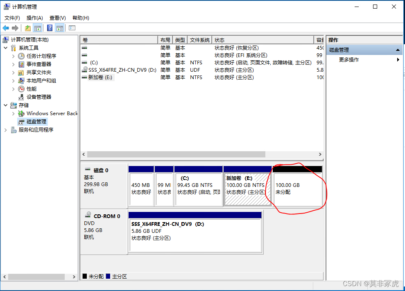This screenshot has height=291, width=405.
Task: Select the 新加卷 (E:) partition block
Action: pyautogui.click(x=247, y=186)
